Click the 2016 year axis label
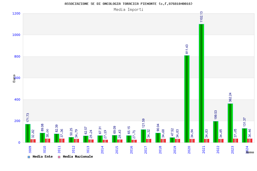 131,150
